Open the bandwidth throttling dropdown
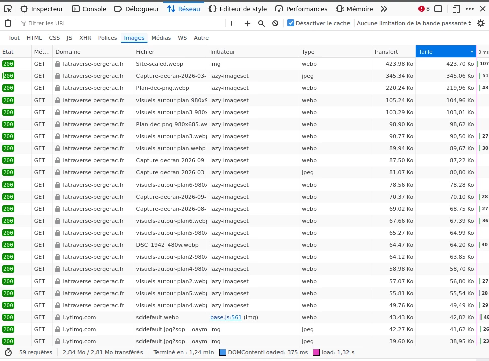 tap(414, 23)
